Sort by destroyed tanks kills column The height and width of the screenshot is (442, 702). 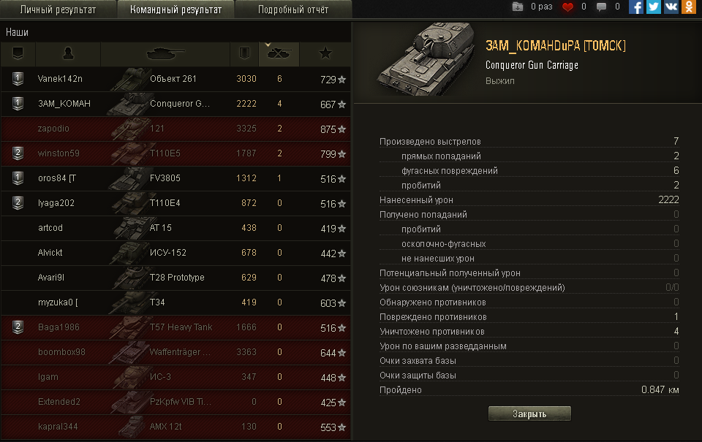279,53
